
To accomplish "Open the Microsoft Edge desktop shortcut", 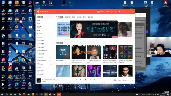I will coord(17,86).
